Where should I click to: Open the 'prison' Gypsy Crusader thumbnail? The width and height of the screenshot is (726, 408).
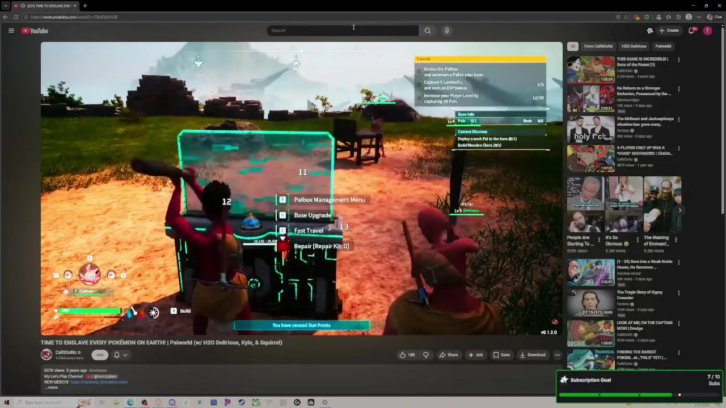point(591,303)
